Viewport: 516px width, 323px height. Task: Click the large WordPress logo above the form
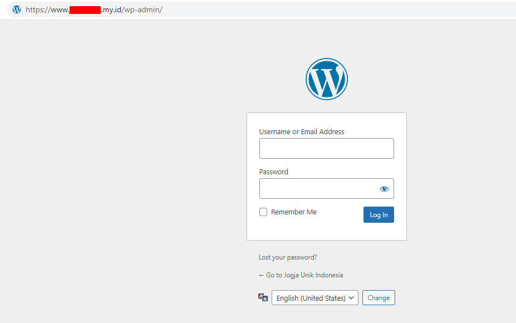tap(326, 79)
